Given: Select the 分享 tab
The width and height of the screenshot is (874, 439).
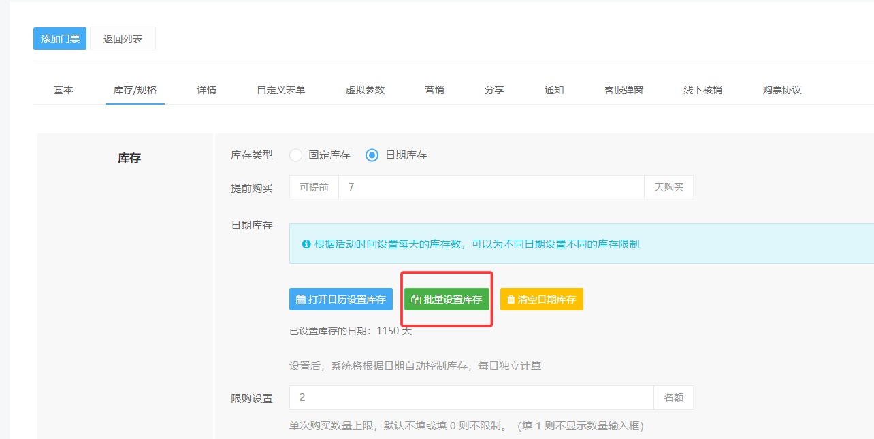Looking at the screenshot, I should pos(494,90).
